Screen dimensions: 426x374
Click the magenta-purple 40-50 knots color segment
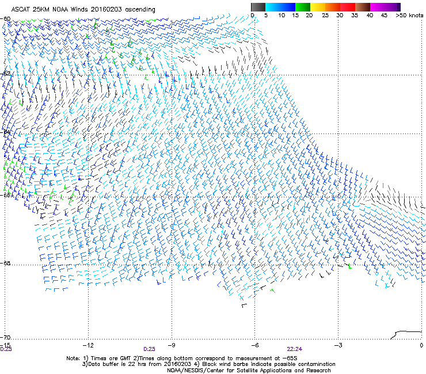click(385, 7)
